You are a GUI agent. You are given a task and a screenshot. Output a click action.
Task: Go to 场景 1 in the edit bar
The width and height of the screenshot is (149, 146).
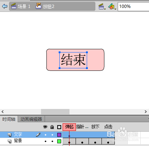[21, 6]
